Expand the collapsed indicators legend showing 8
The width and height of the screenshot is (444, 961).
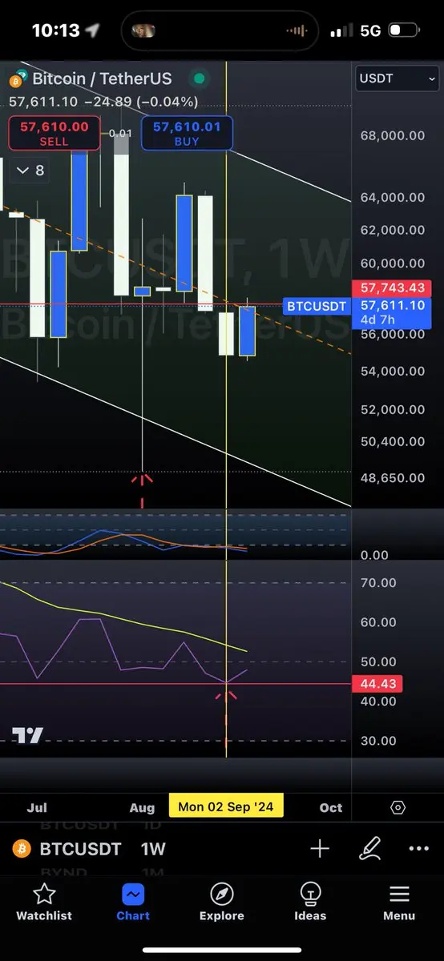(x=30, y=171)
